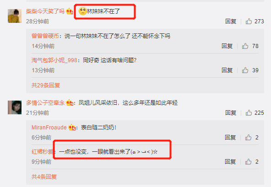
Task: Expand all 29 replies
Action: [x=46, y=85]
